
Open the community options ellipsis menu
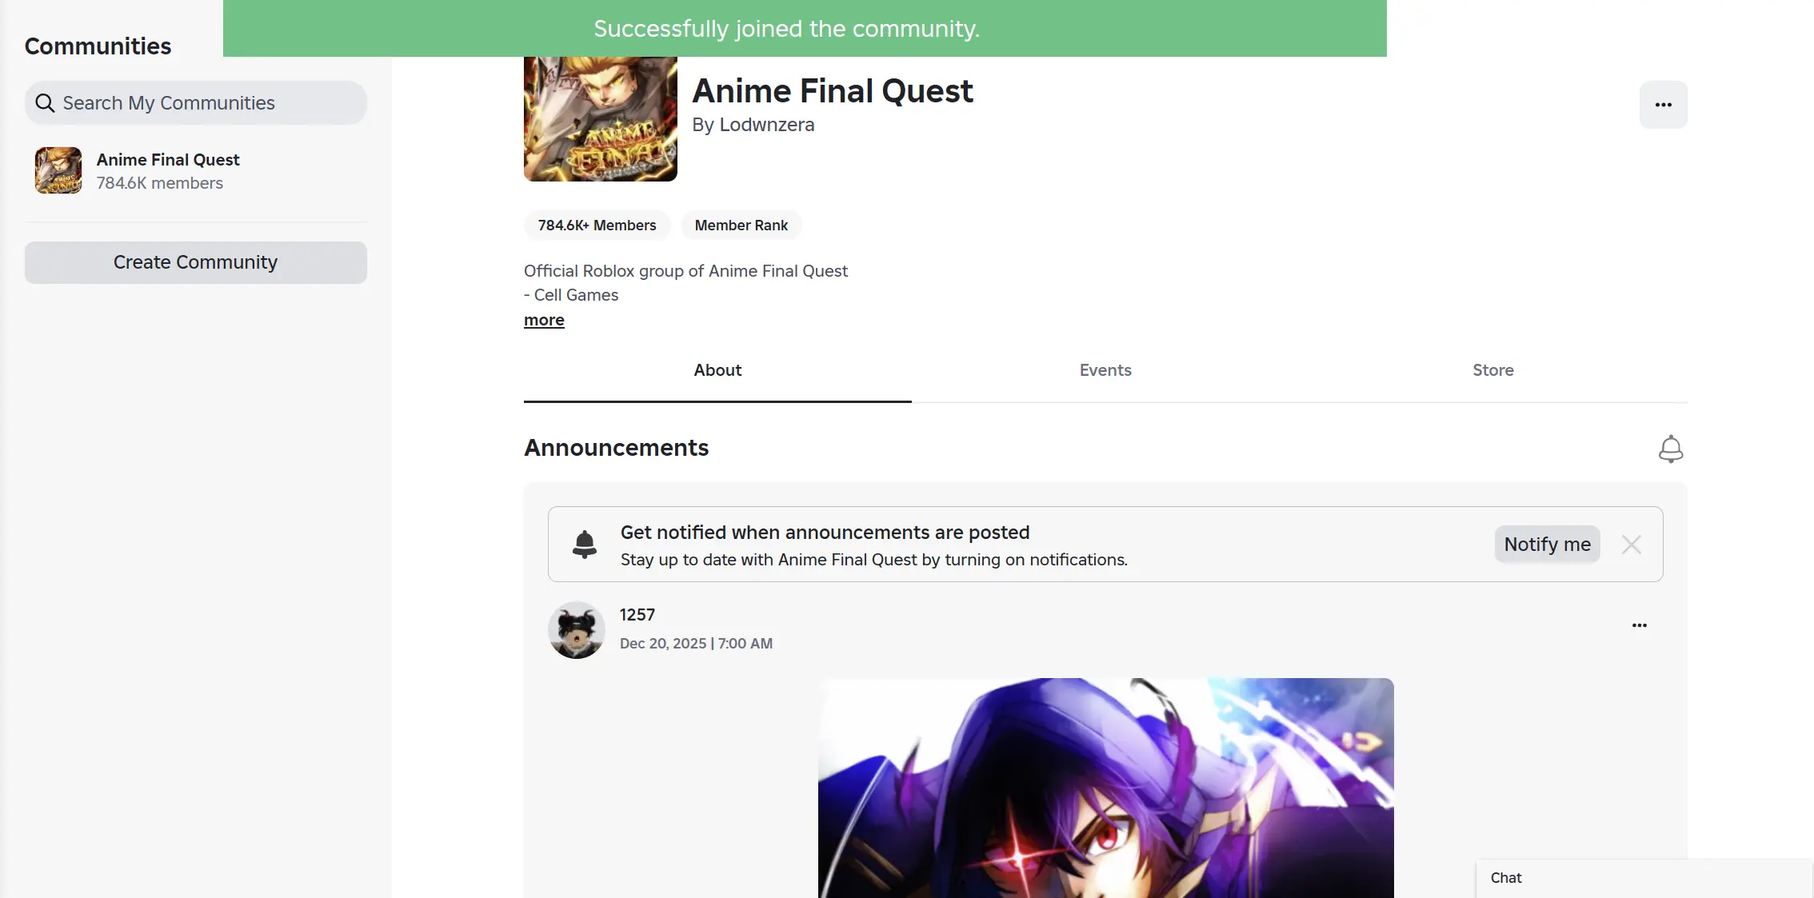[x=1664, y=104]
